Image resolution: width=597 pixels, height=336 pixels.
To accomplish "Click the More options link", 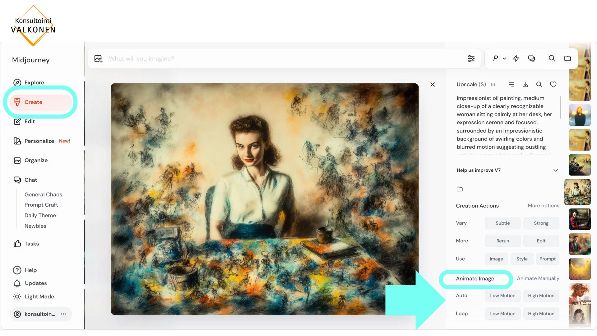I will (543, 206).
